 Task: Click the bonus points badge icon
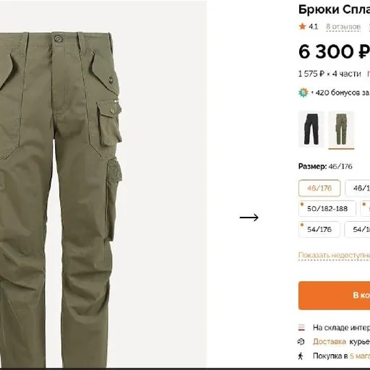pyautogui.click(x=304, y=92)
